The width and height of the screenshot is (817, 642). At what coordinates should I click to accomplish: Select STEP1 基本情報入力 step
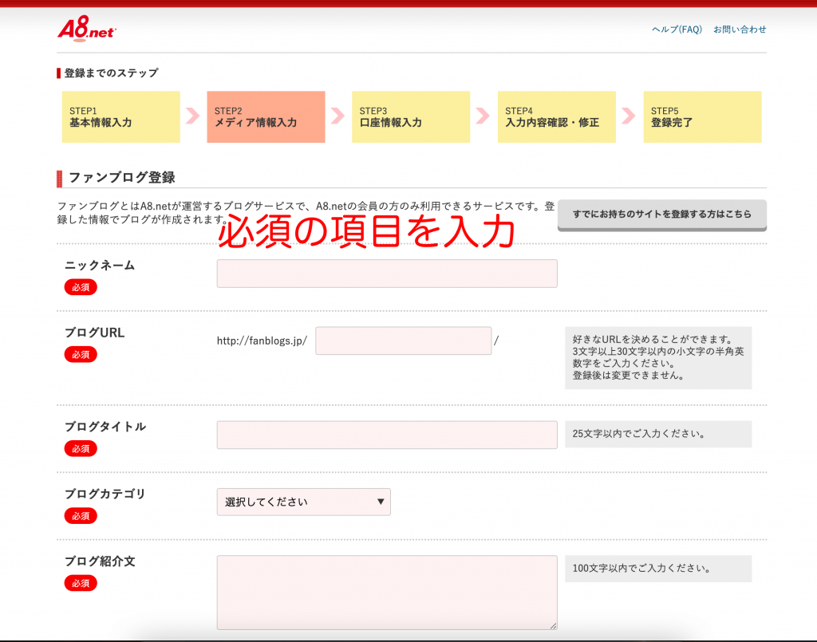point(121,117)
